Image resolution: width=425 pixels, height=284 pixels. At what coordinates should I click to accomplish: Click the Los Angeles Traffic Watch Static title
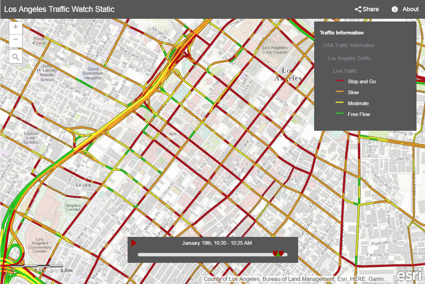point(59,9)
